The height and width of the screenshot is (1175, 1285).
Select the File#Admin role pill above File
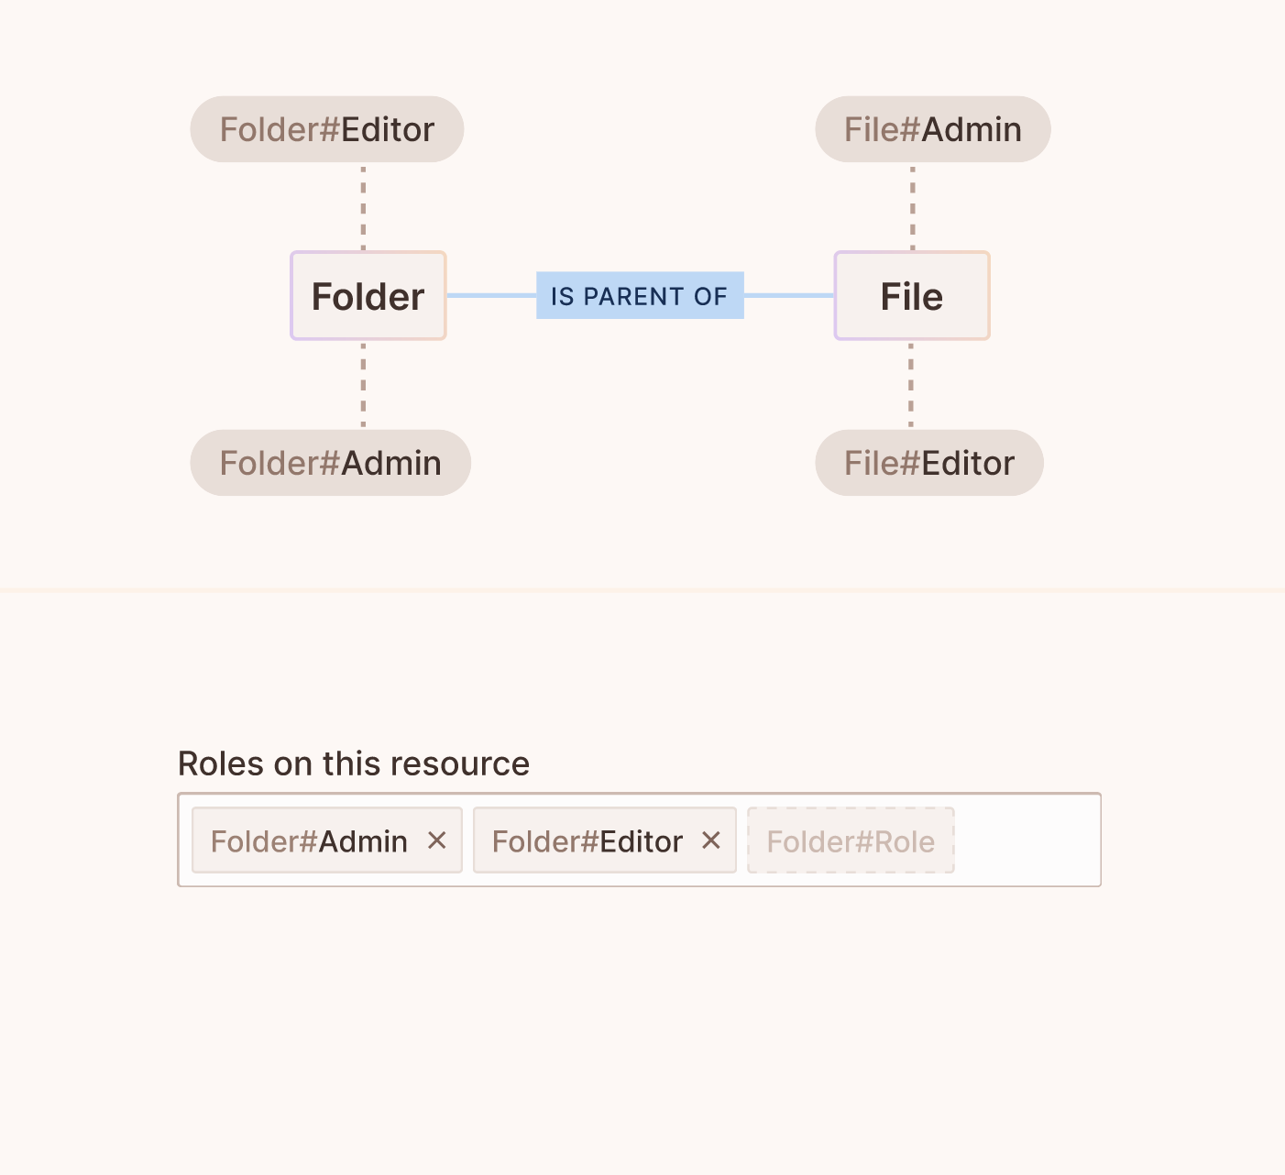(932, 129)
